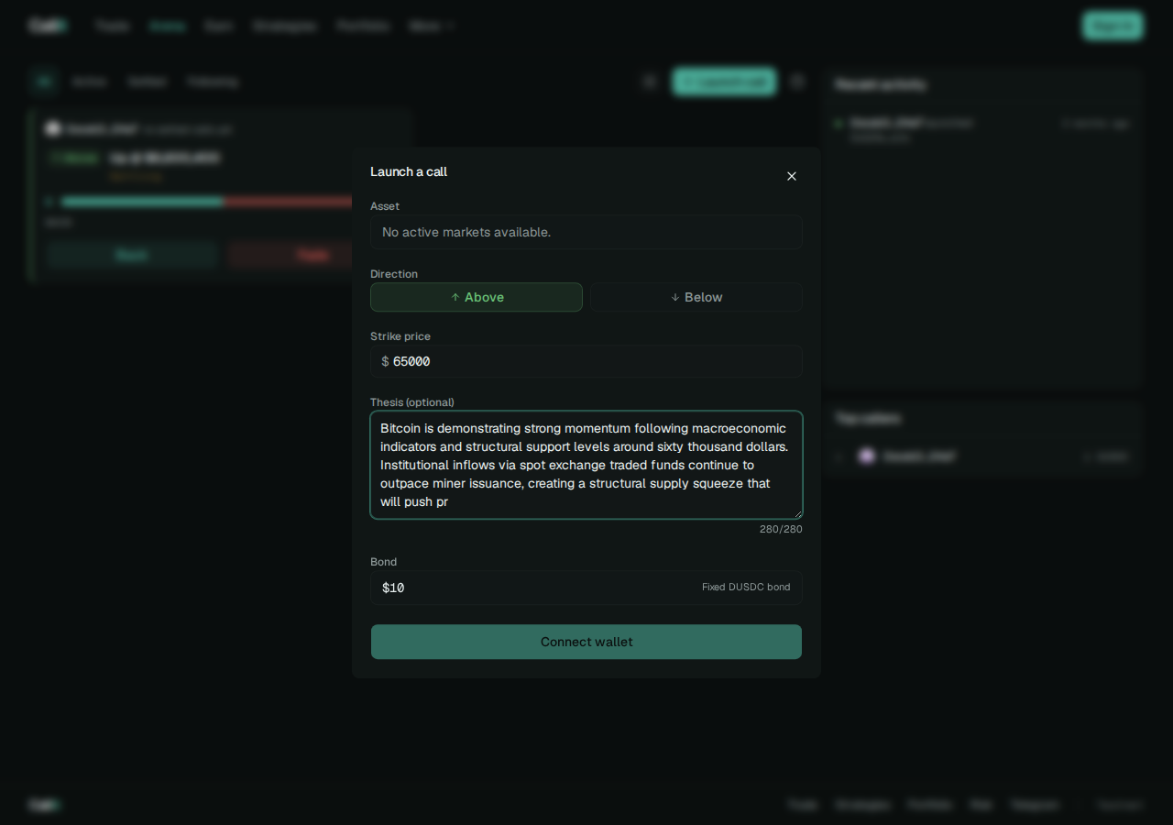
Task: Click the Connect wallet button
Action: [x=586, y=642]
